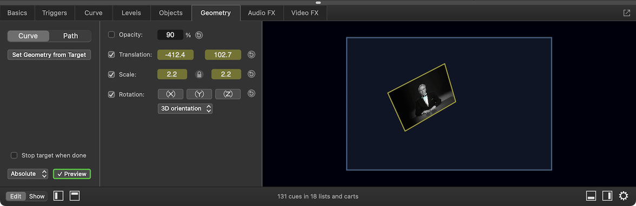The image size is (636, 206).
Task: Pop out inspector into separate window
Action: (626, 13)
